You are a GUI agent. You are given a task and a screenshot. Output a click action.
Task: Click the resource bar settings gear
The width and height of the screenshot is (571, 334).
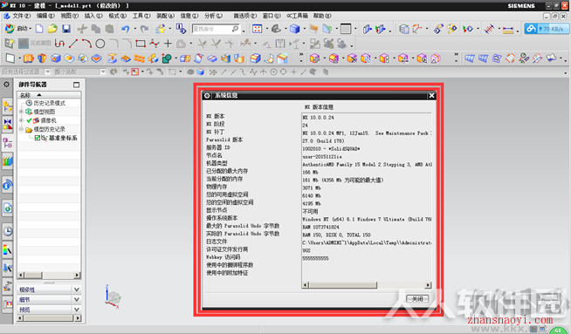pos(7,85)
